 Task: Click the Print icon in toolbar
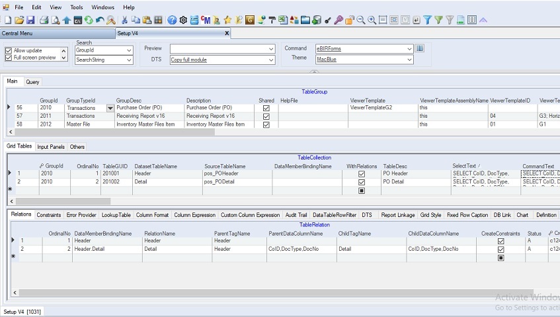[x=44, y=20]
